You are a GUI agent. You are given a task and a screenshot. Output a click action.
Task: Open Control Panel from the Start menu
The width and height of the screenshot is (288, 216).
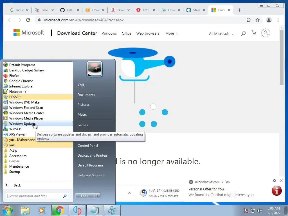[x=88, y=146]
